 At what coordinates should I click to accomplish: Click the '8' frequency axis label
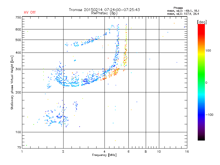(146, 152)
